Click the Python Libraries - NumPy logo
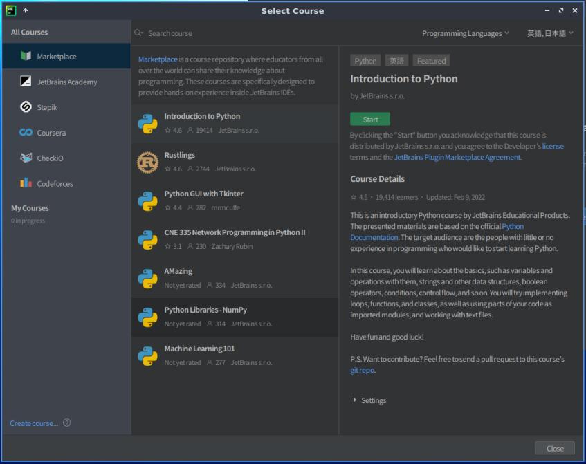Image resolution: width=586 pixels, height=464 pixels. [148, 317]
